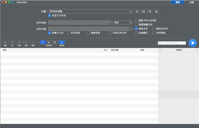Enable 加速模式 checkbox
The image size is (199, 128).
point(136,33)
